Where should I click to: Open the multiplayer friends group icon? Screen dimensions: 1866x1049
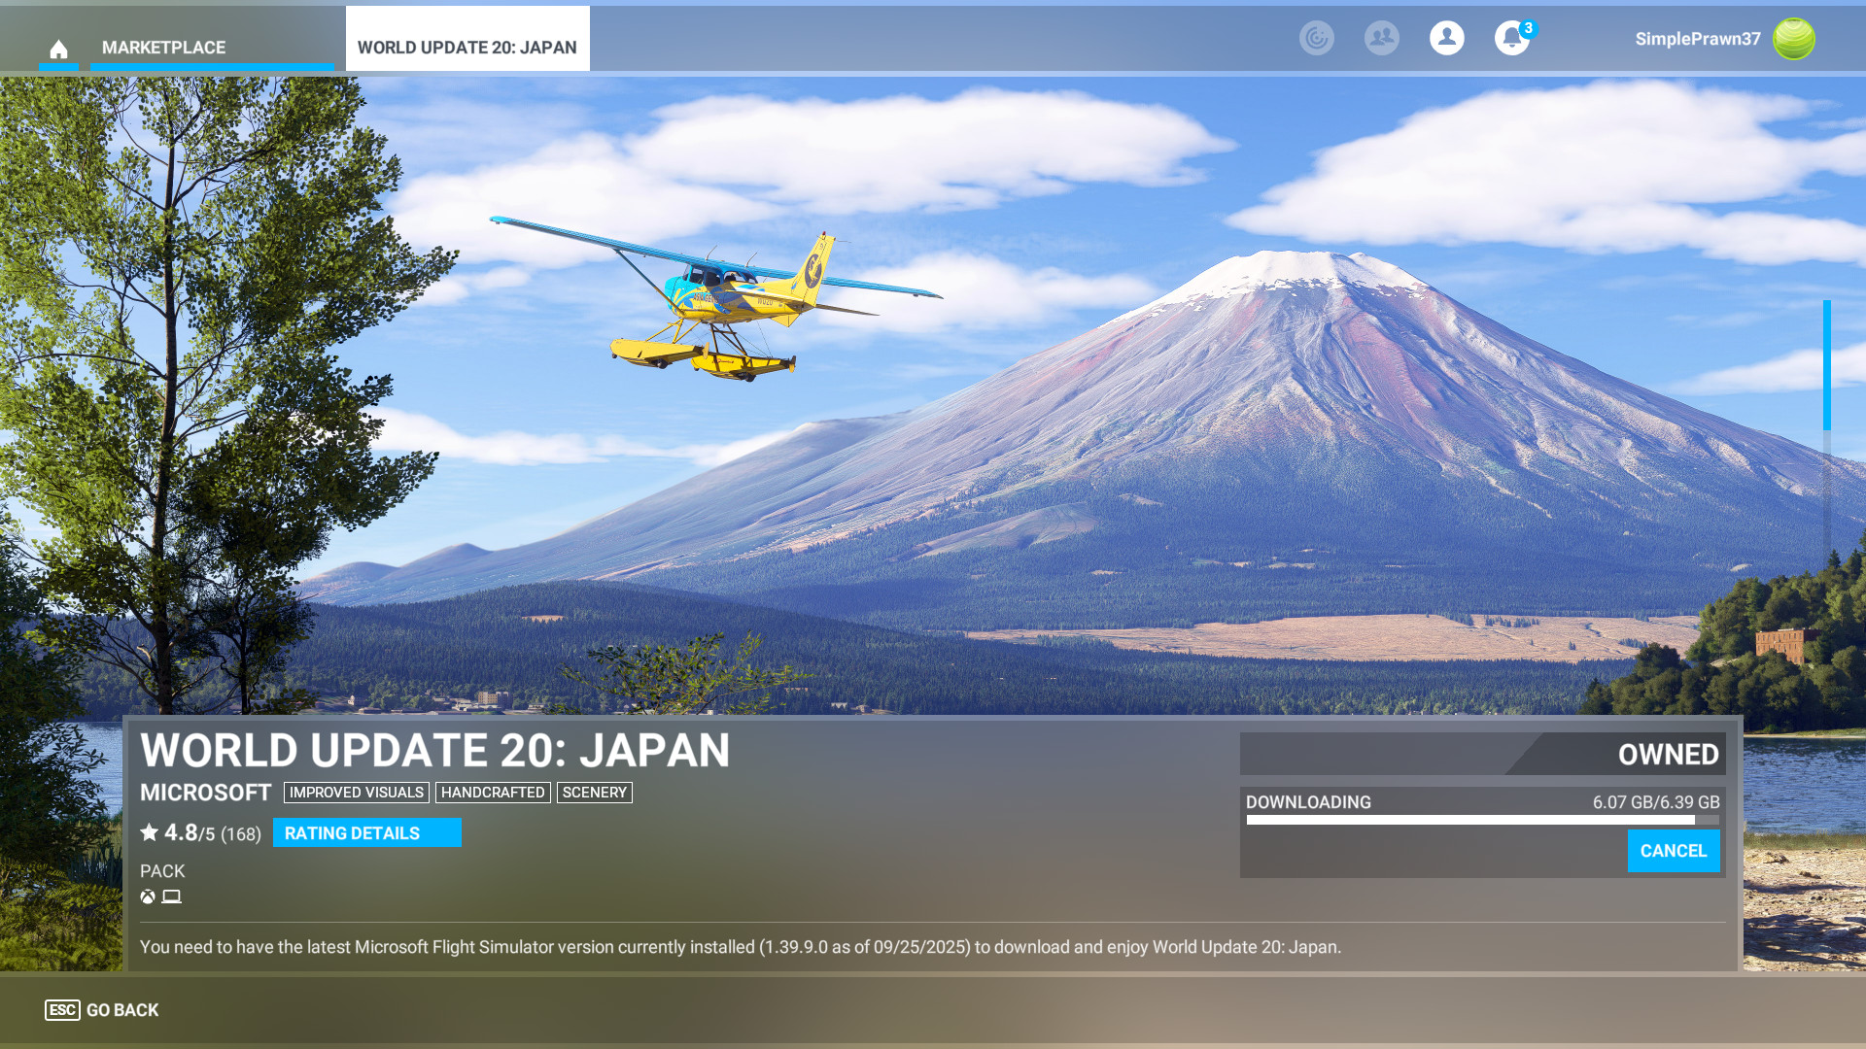tap(1381, 38)
